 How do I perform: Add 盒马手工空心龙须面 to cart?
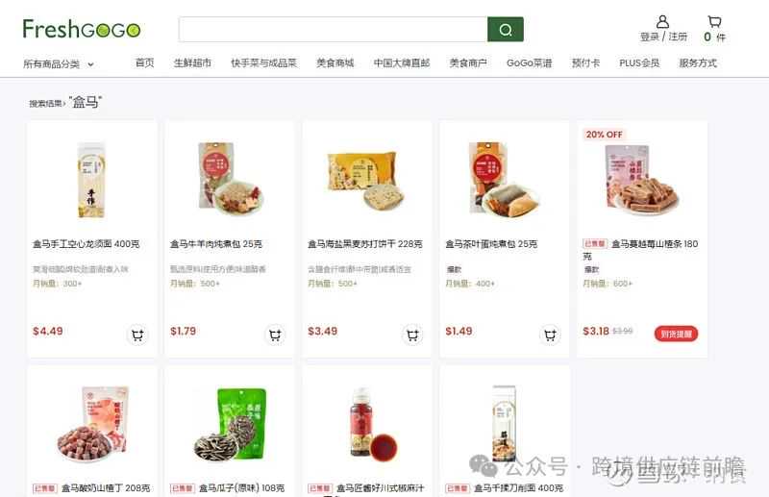pos(137,335)
